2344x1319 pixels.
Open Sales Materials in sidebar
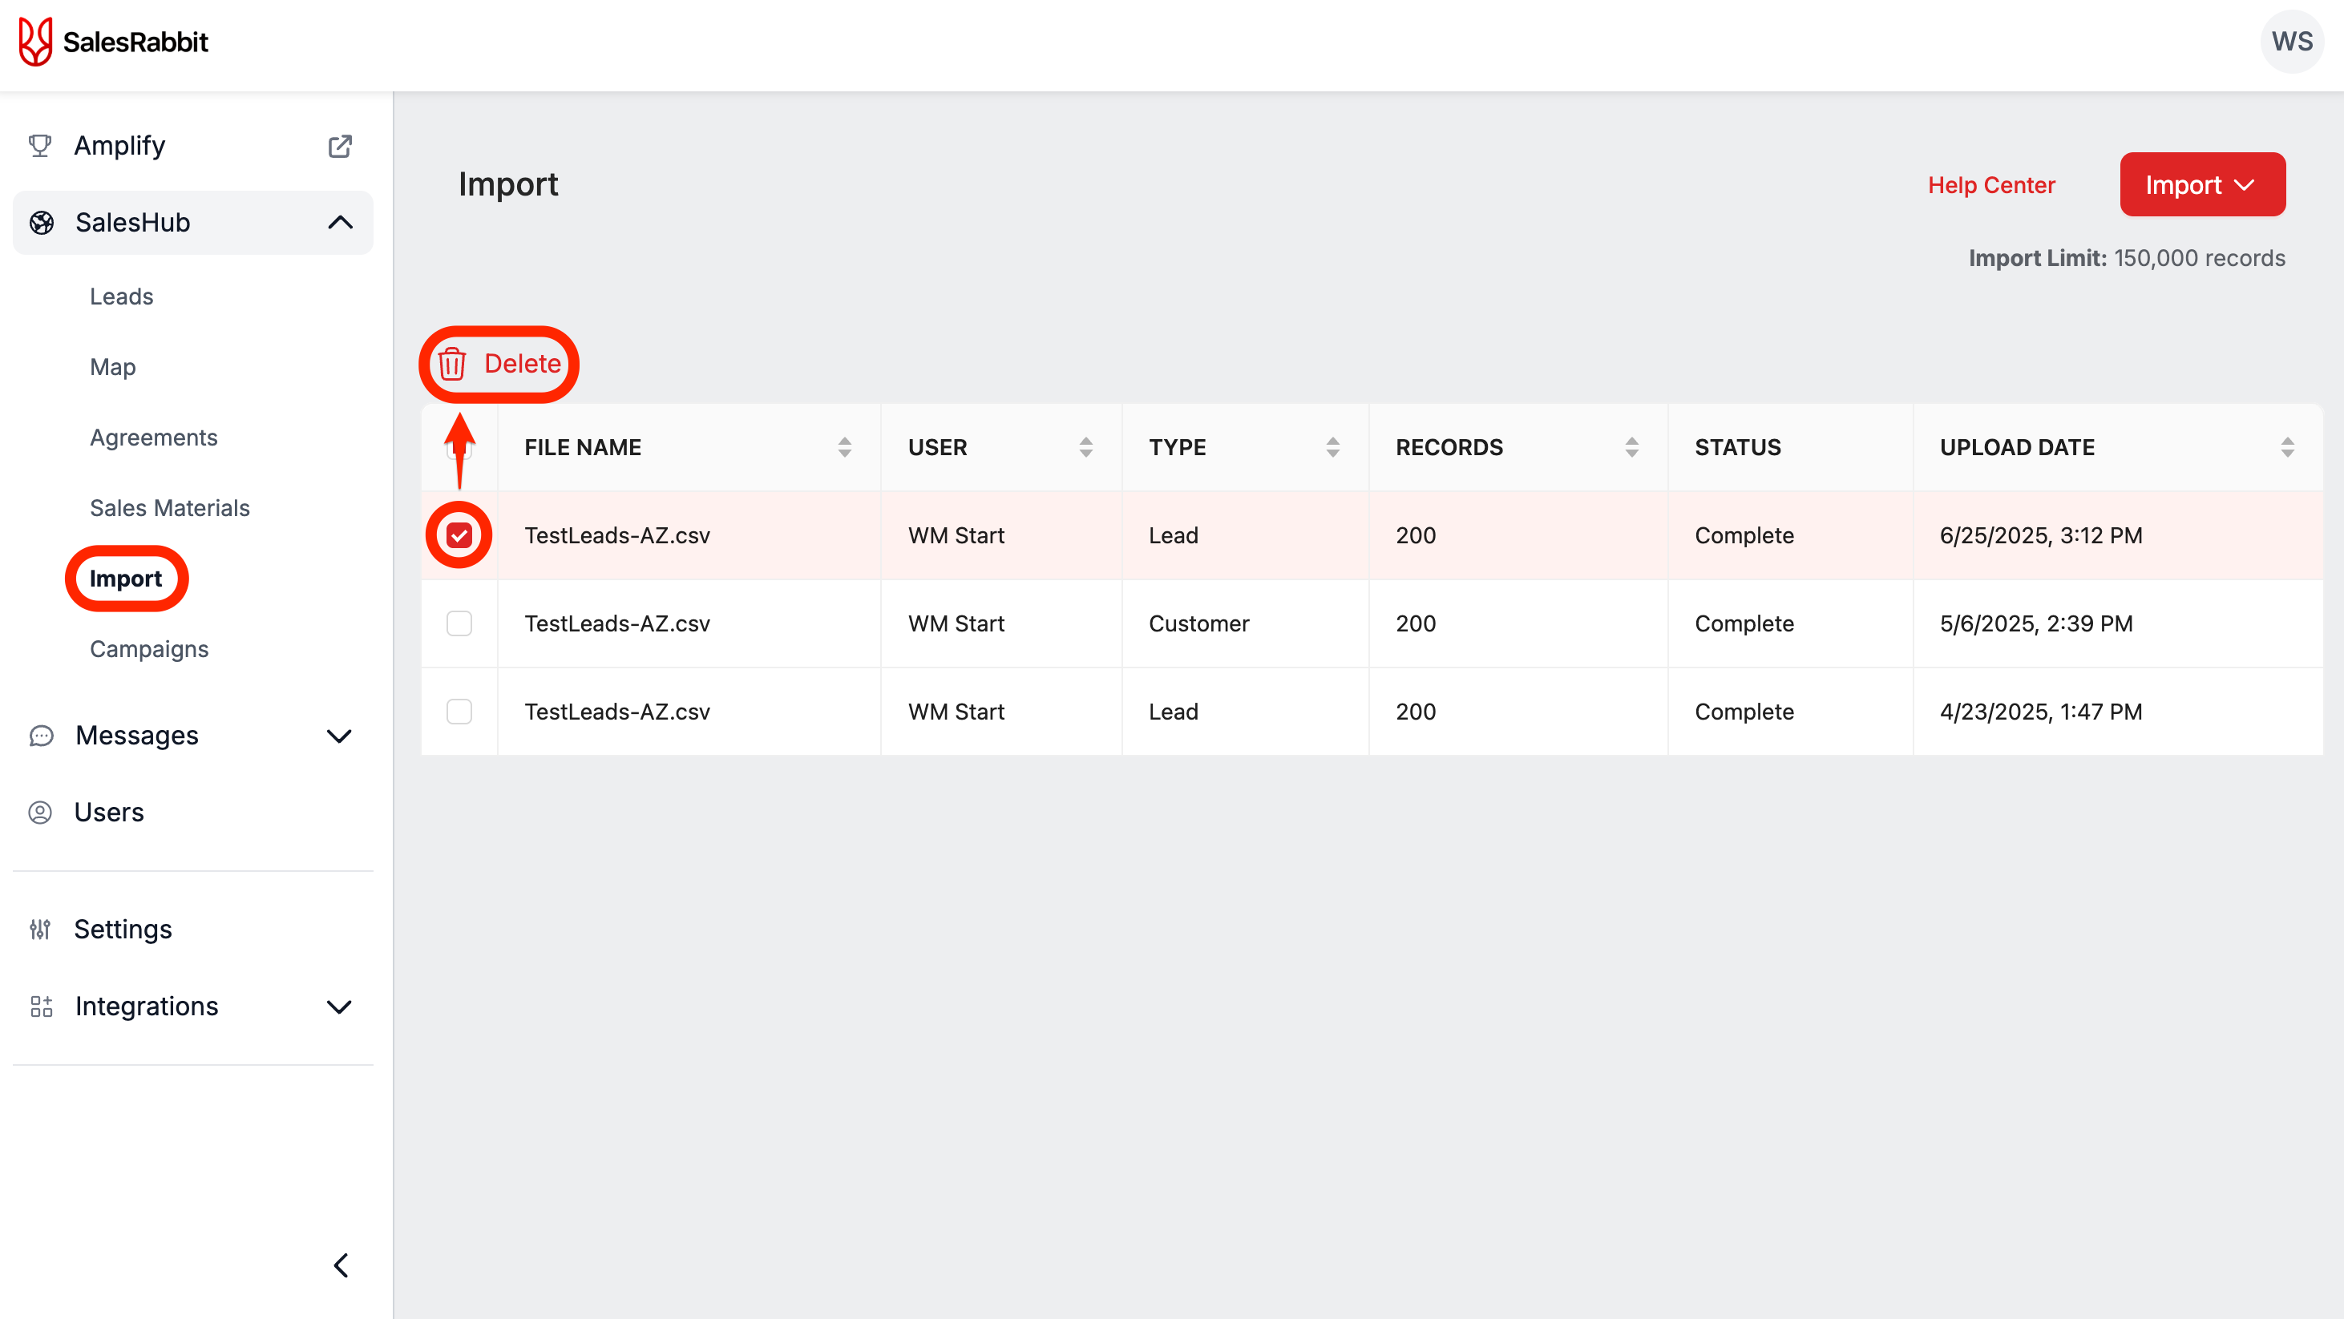tap(170, 509)
